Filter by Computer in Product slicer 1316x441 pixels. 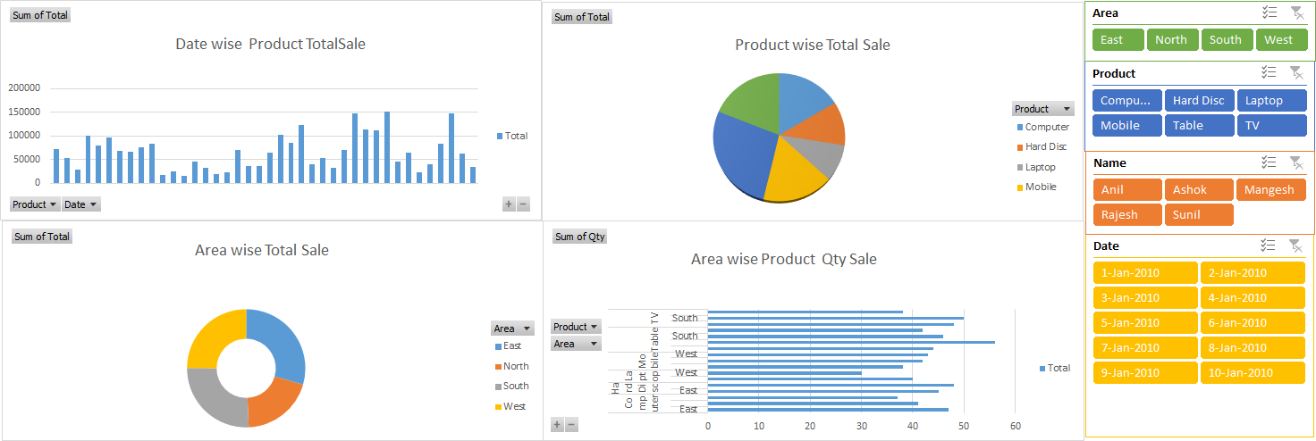[x=1127, y=100]
